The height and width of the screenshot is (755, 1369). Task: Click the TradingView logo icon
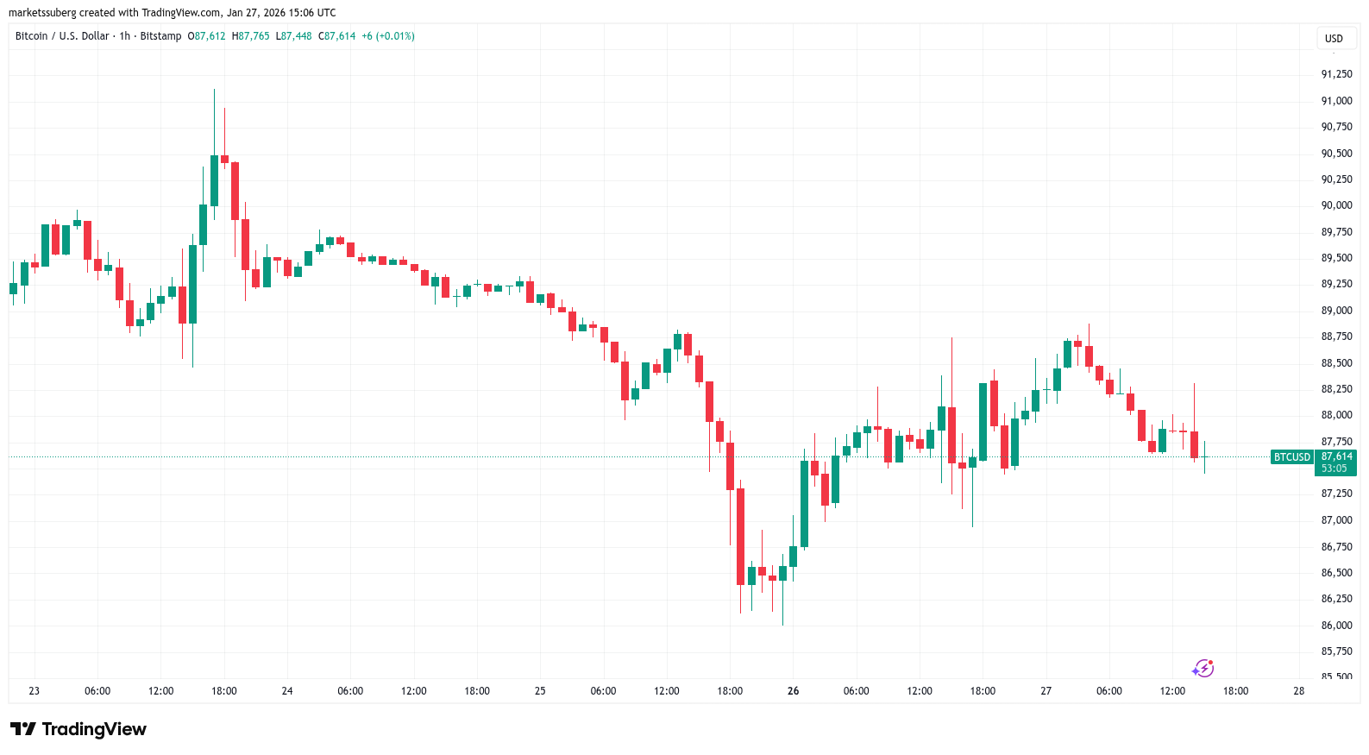click(23, 729)
